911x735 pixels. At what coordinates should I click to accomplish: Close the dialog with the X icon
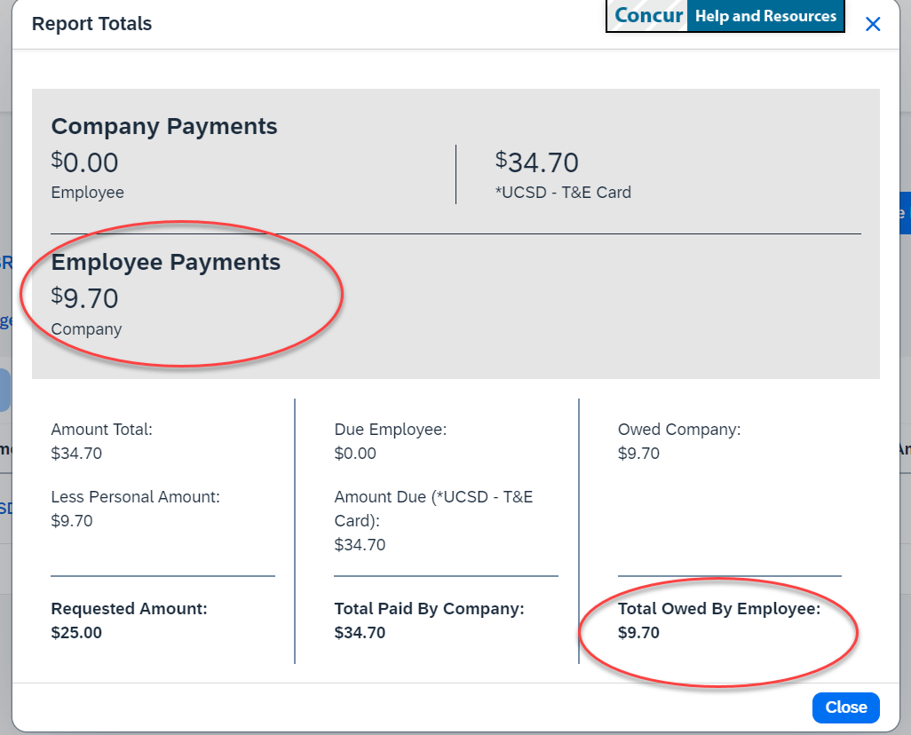[x=873, y=24]
